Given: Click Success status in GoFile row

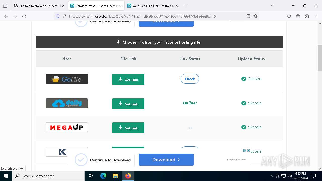Looking at the screenshot, I should coord(252,79).
